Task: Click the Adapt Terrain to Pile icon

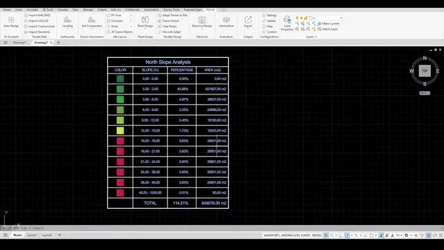Action: 160,16
